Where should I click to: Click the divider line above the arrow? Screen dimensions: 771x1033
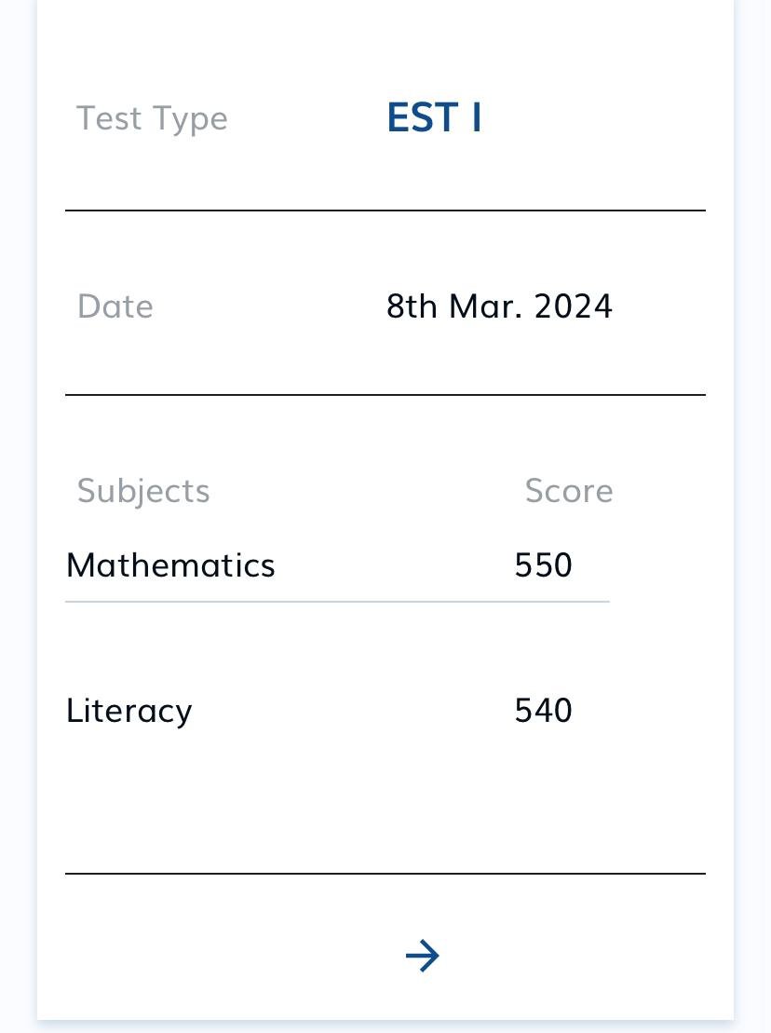click(385, 874)
